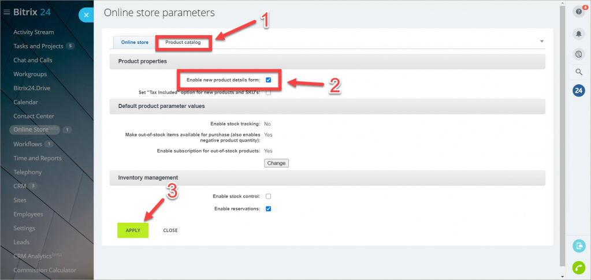This screenshot has width=591, height=280.
Task: Open the chat messages icon in right panel
Action: pyautogui.click(x=578, y=54)
